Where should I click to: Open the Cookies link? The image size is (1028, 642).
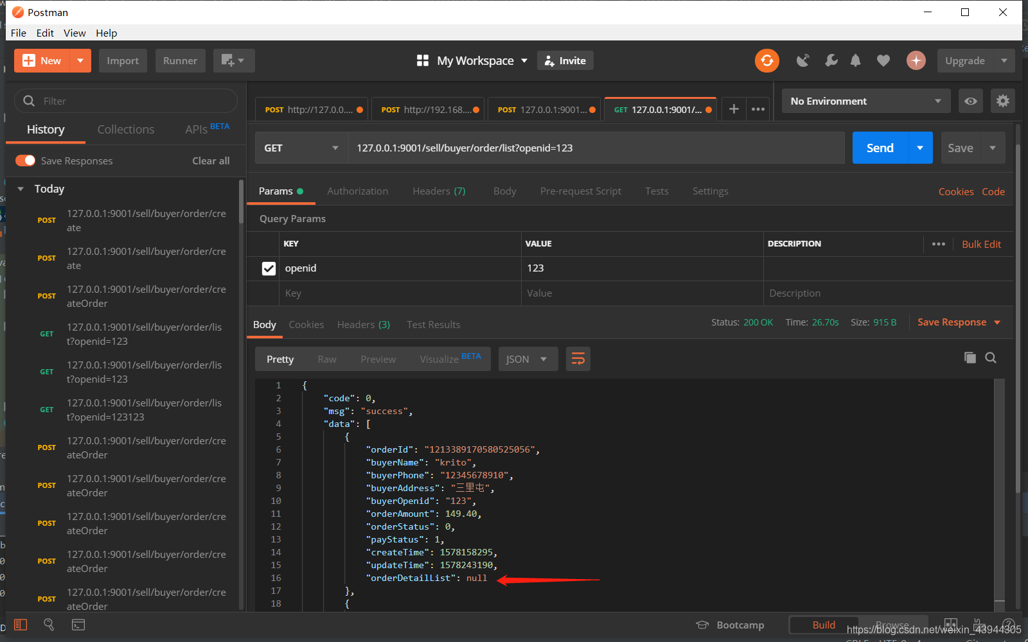coord(956,191)
